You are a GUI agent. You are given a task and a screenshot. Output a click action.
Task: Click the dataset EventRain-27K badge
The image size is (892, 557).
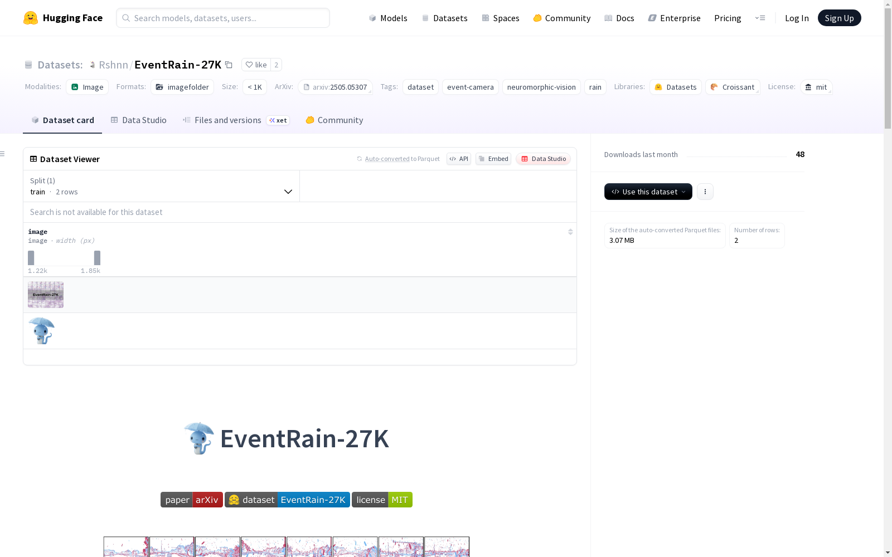(287, 500)
